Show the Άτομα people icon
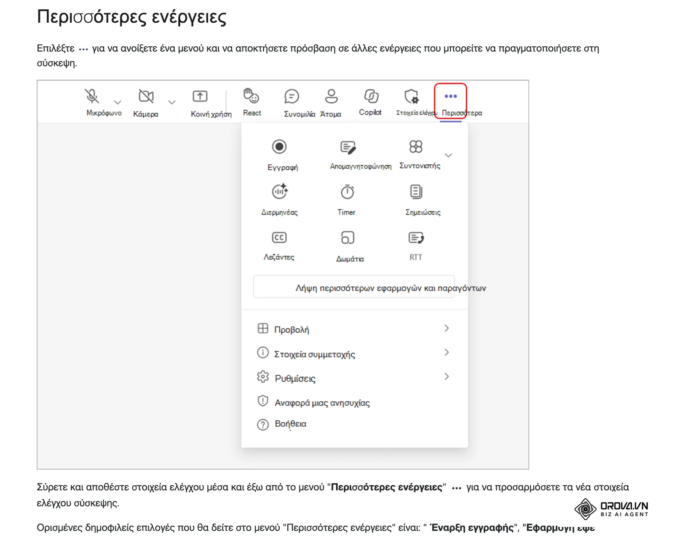674x537 pixels. click(x=332, y=96)
